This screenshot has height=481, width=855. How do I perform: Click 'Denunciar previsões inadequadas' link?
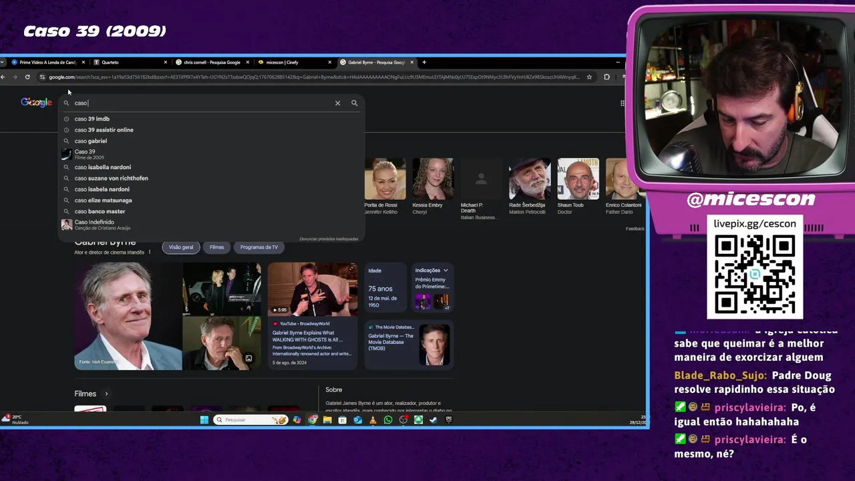(x=329, y=238)
